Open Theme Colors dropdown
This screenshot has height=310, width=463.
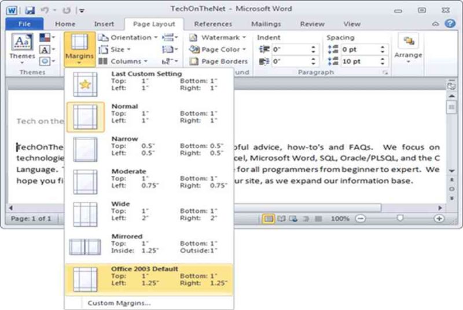pyautogui.click(x=47, y=38)
